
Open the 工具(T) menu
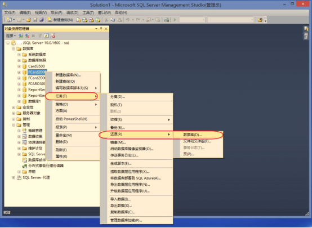pyautogui.click(x=88, y=12)
